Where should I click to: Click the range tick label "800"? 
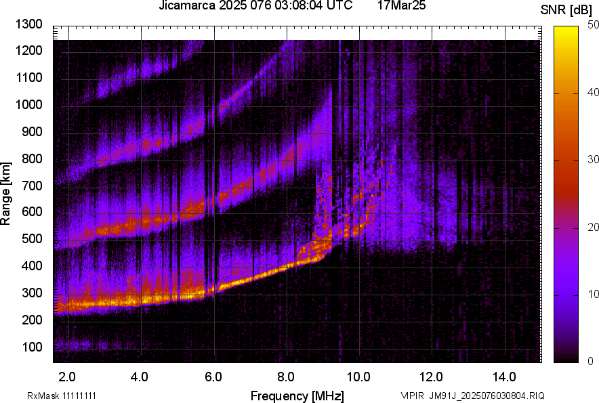(x=32, y=158)
